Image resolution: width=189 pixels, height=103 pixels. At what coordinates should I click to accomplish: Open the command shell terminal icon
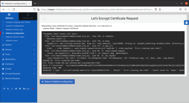coord(12,88)
